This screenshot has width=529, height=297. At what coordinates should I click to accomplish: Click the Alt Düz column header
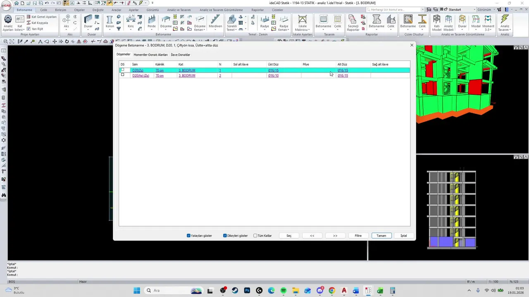(x=342, y=64)
